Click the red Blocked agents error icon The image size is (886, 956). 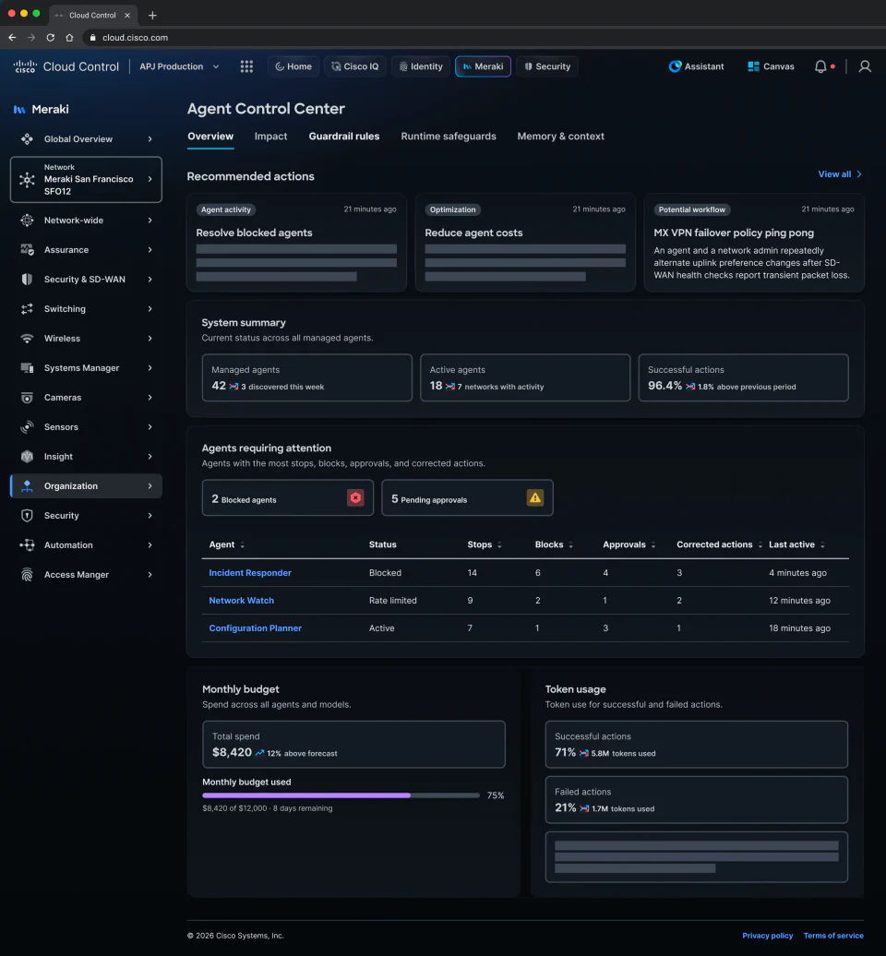coord(355,497)
